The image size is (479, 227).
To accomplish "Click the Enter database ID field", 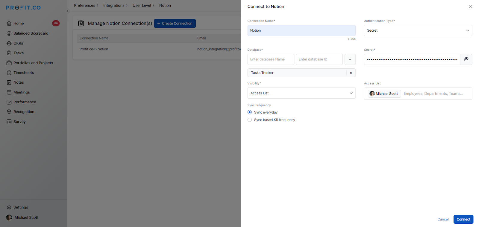I will pyautogui.click(x=319, y=59).
